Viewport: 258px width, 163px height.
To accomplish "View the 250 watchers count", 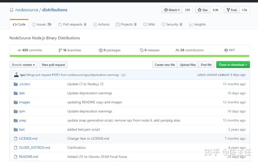I will 187,10.
